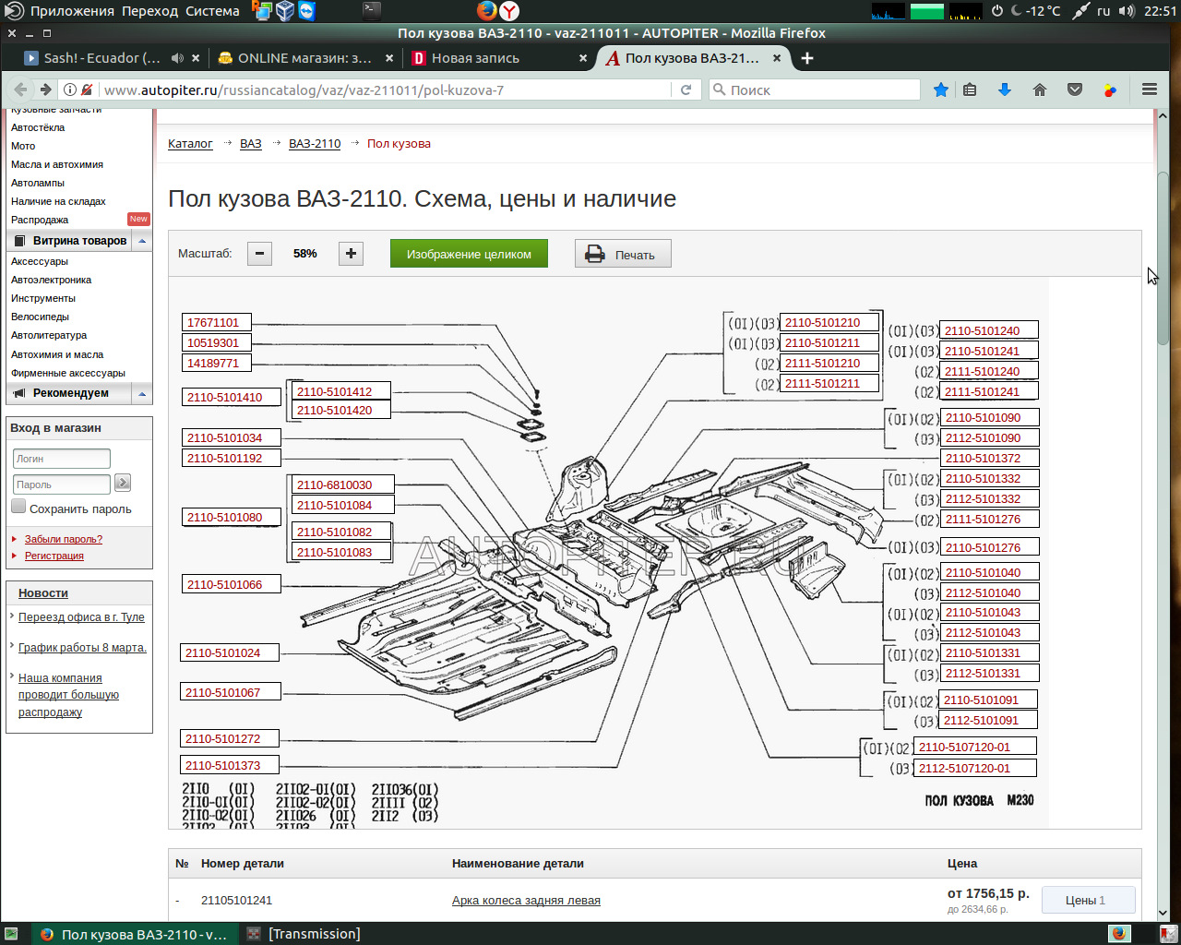Click the forward navigation arrow

click(x=45, y=90)
